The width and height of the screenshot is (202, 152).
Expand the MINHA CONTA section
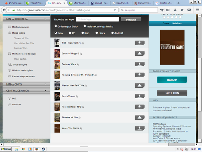tap(26, 84)
